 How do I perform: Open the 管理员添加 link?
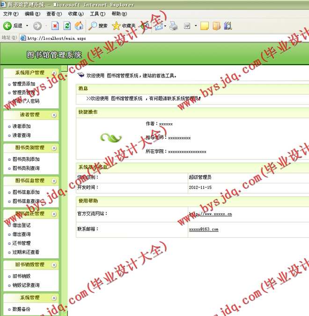[x=23, y=84]
